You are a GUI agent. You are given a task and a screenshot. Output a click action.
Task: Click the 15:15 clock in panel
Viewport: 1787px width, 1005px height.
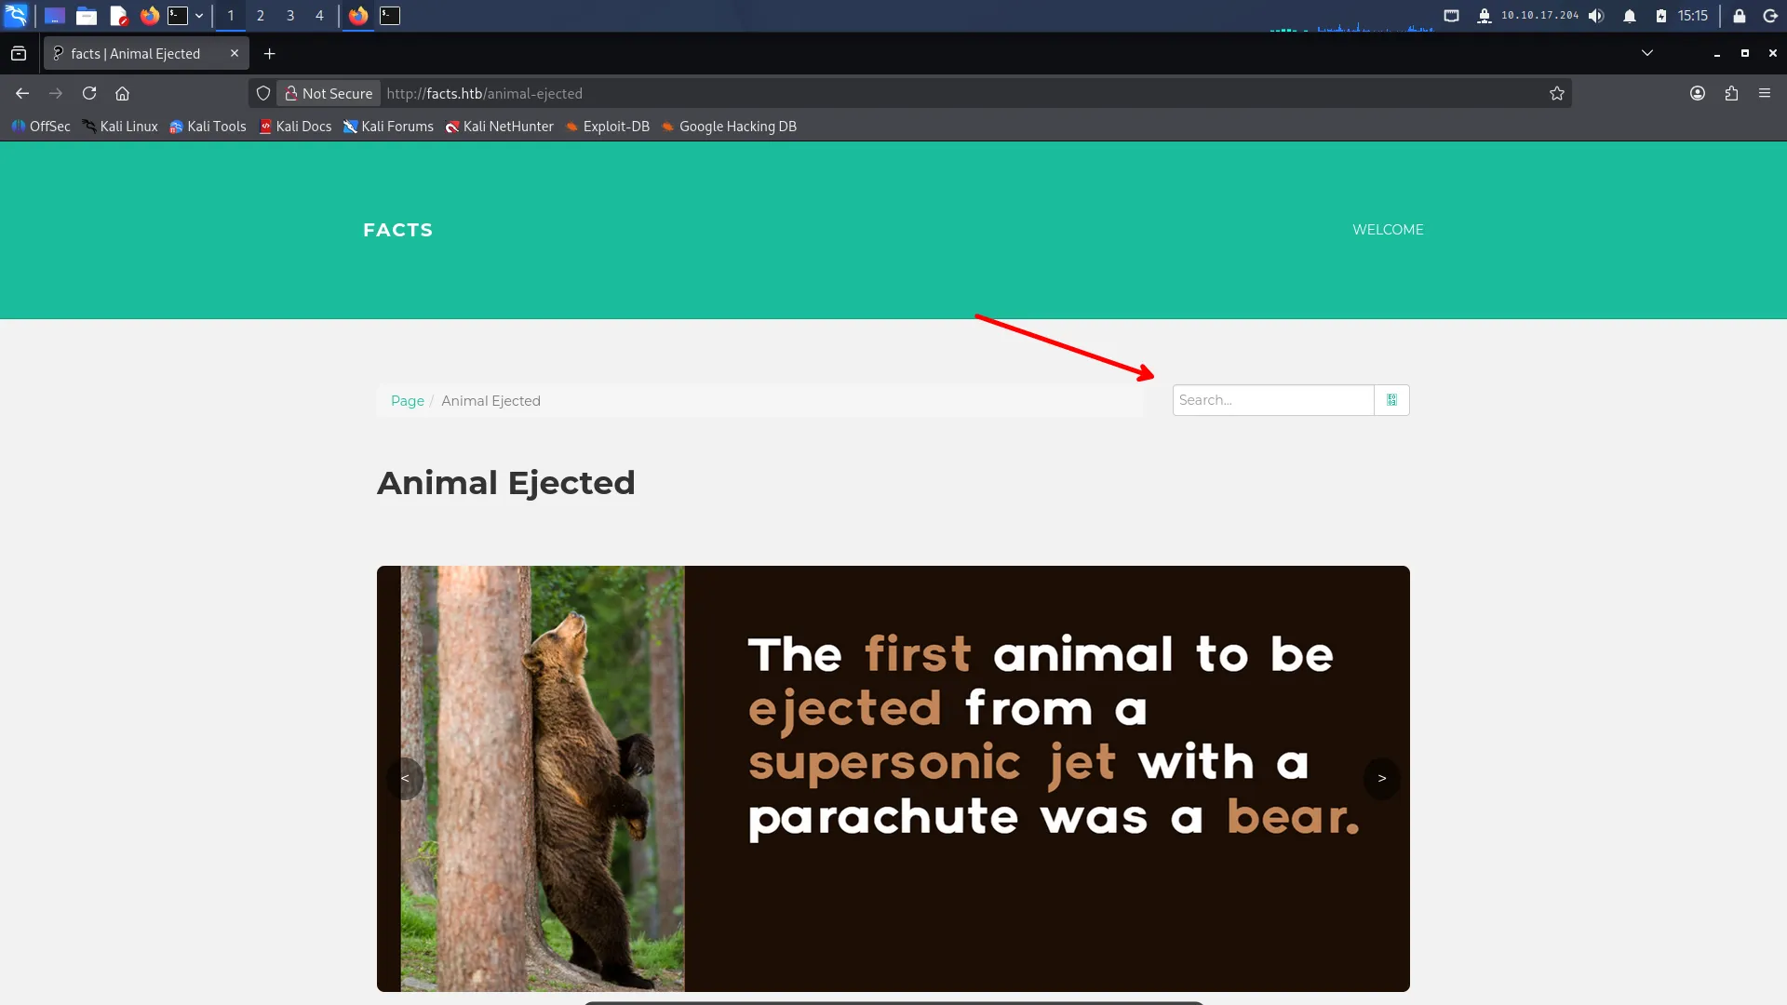coord(1693,16)
